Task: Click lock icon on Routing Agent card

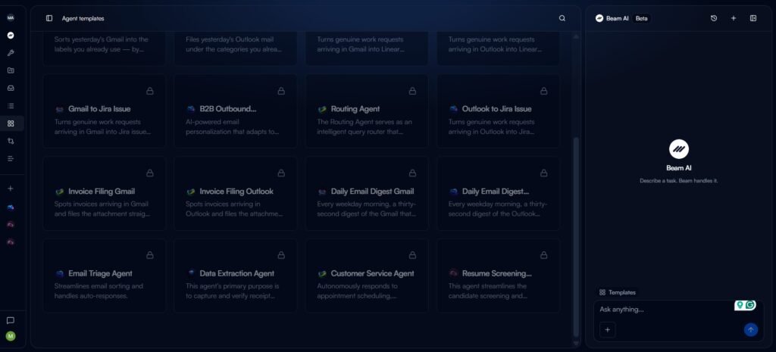Action: 412,91
